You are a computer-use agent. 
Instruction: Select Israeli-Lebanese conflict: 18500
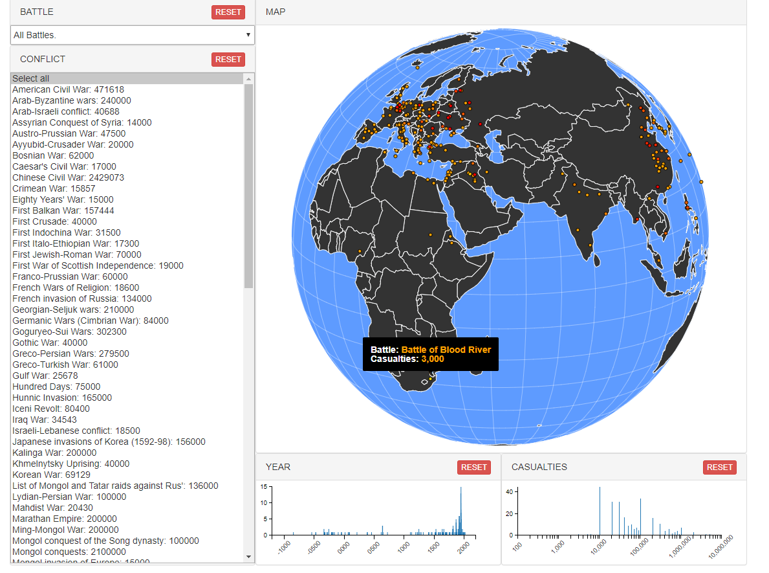click(127, 431)
